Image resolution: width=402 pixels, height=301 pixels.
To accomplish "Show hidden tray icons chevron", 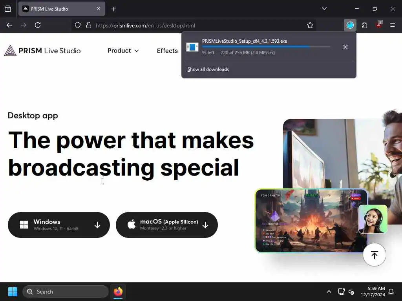I will tap(329, 292).
